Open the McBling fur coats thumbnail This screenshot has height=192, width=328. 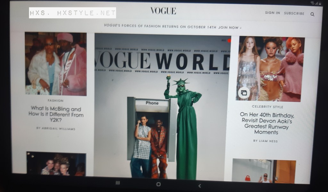[x=56, y=64]
